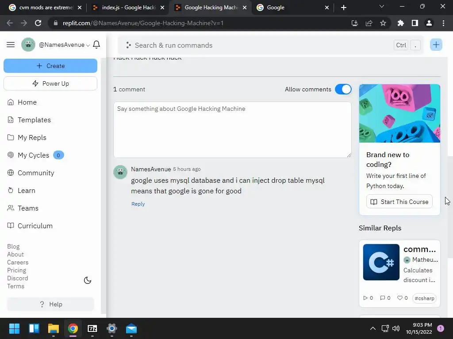Screen dimensions: 453x339
Task: Click the run count play icon on similar repl
Action: tap(365, 298)
